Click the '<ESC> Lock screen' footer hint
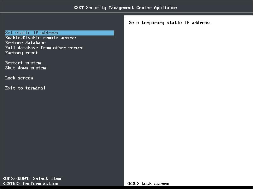The image size is (253, 189). 148,183
